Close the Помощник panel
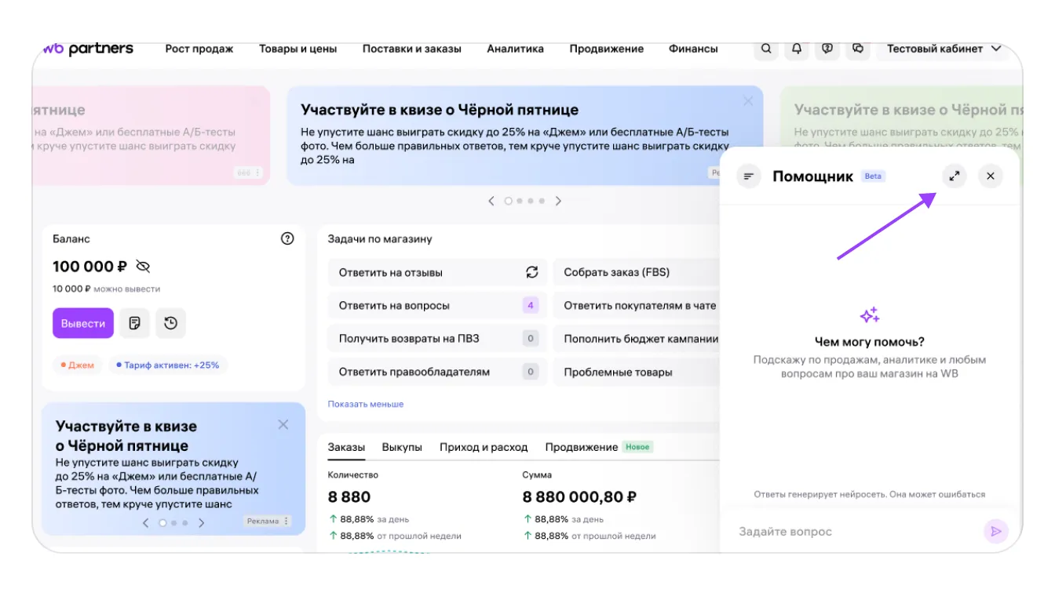The image size is (1055, 596). tap(991, 176)
